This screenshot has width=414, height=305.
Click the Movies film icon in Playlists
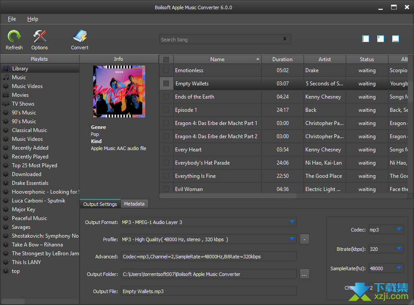point(6,95)
